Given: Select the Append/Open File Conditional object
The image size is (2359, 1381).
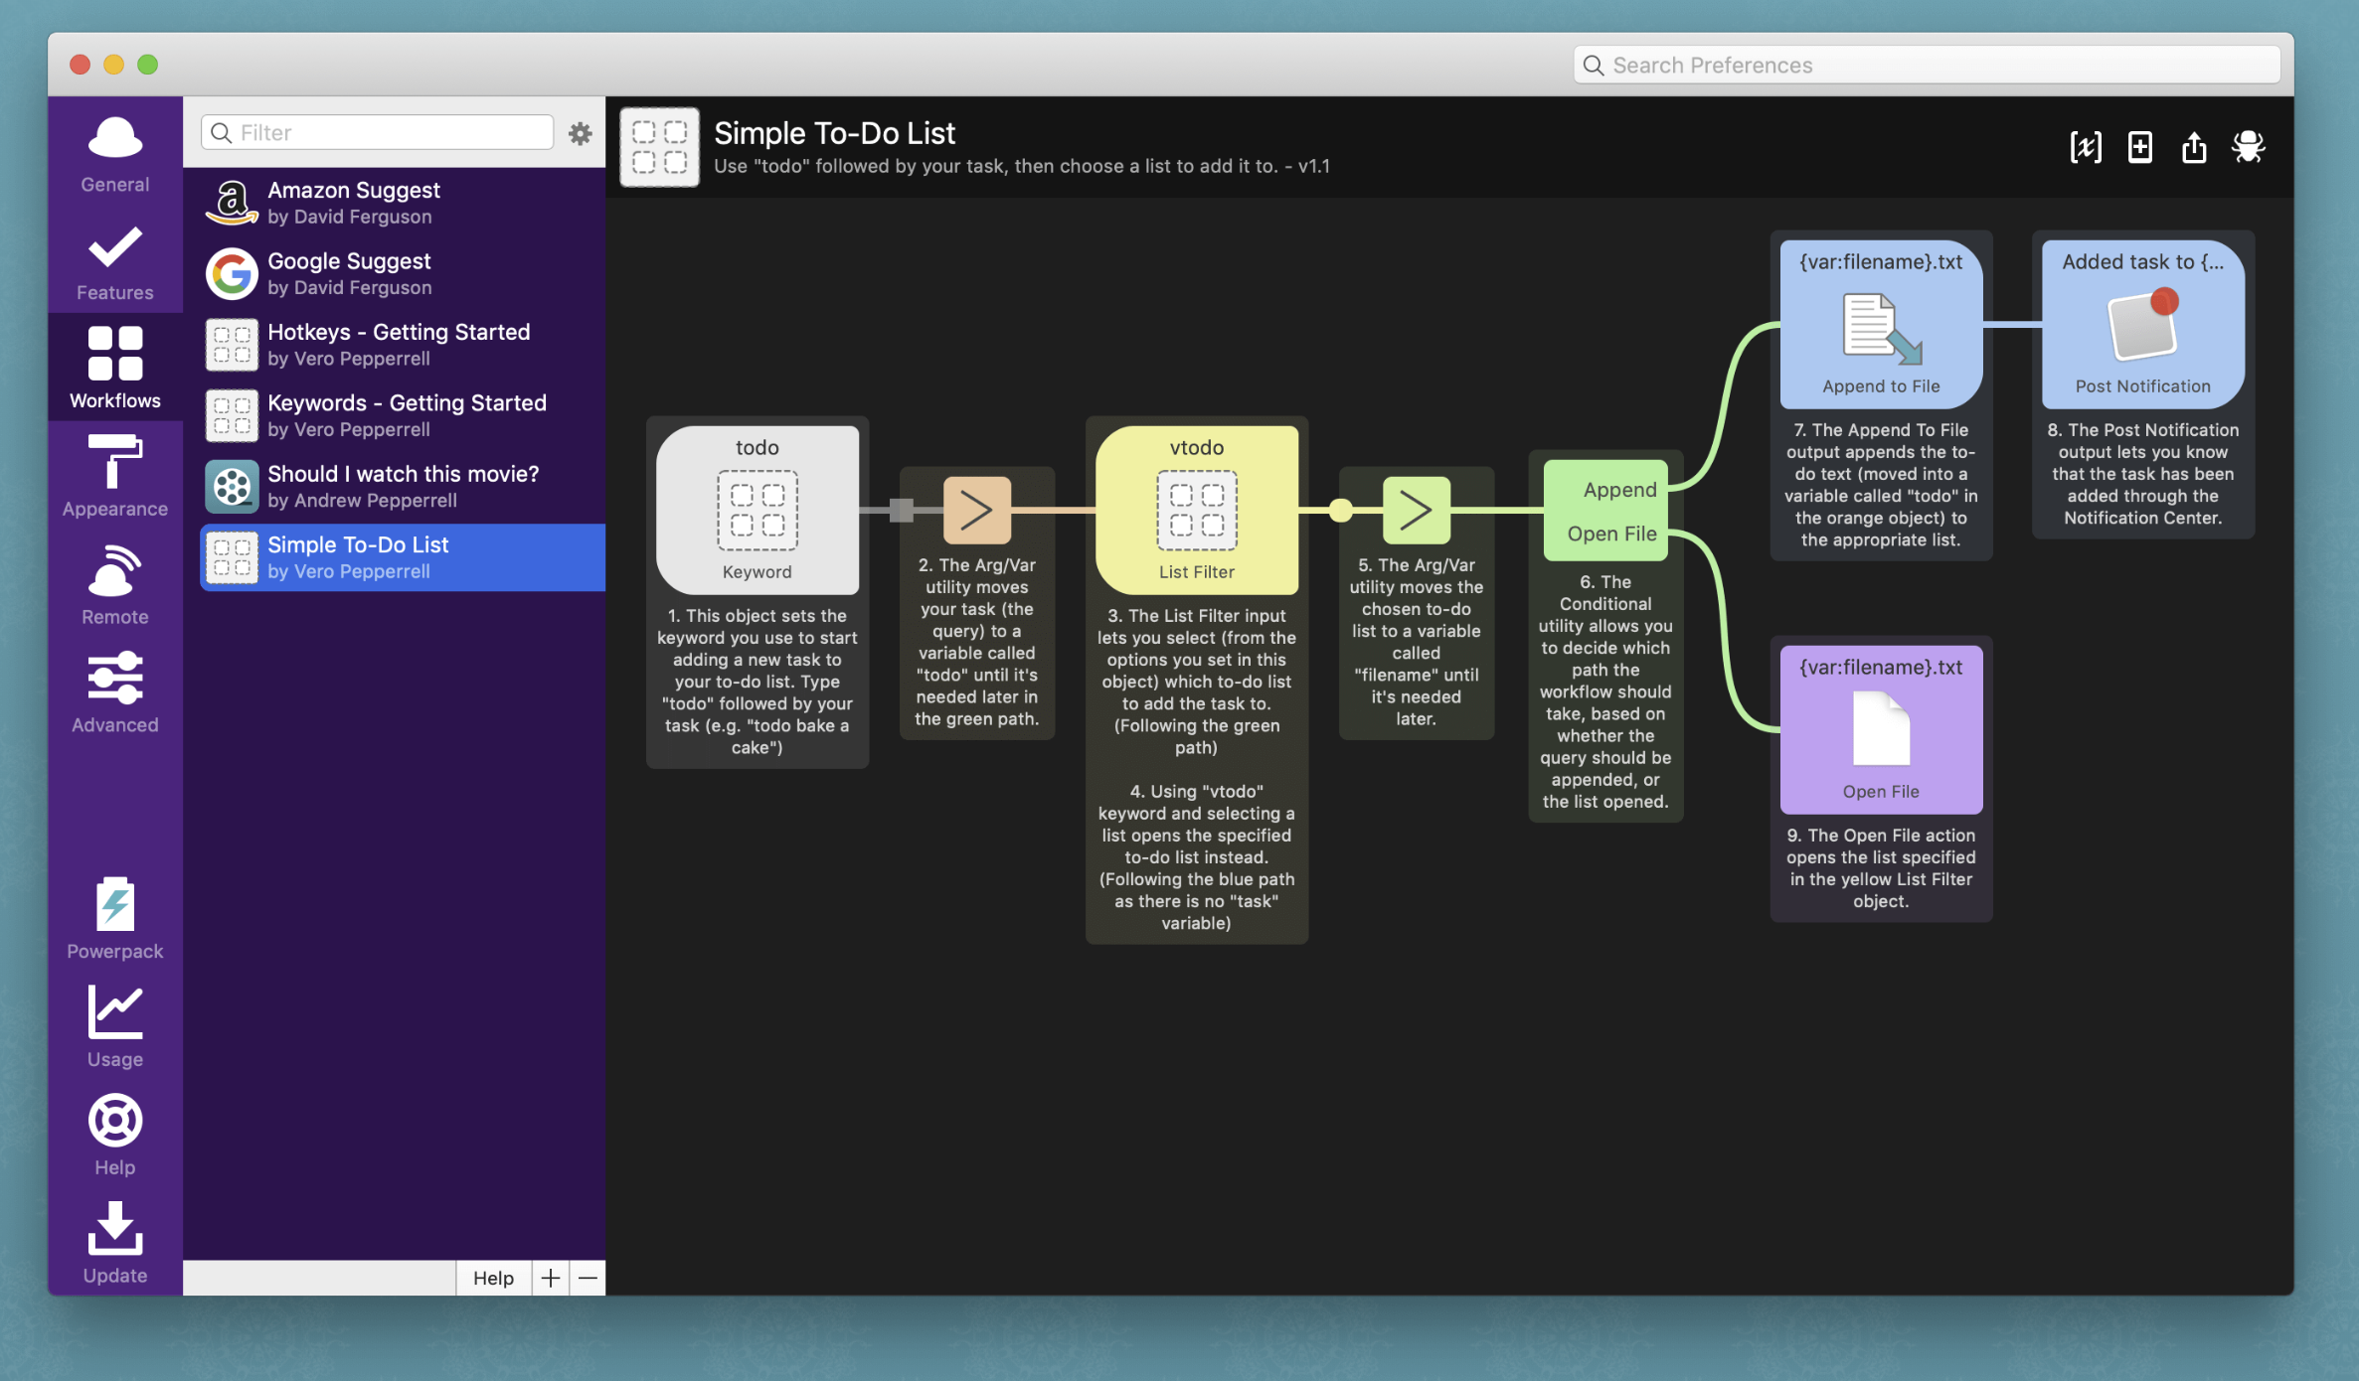Looking at the screenshot, I should click(x=1604, y=511).
